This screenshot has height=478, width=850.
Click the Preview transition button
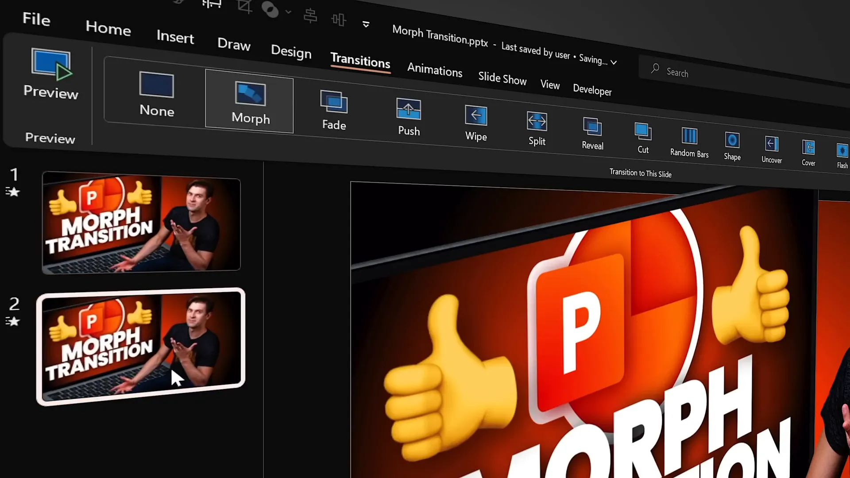51,74
